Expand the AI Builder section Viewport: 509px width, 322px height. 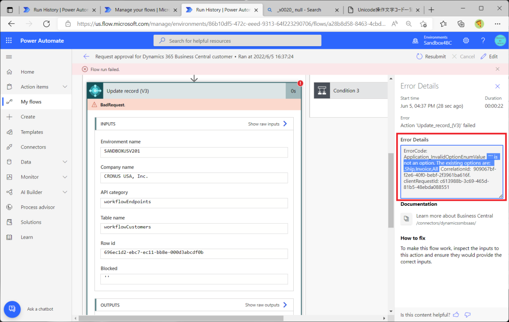[65, 192]
